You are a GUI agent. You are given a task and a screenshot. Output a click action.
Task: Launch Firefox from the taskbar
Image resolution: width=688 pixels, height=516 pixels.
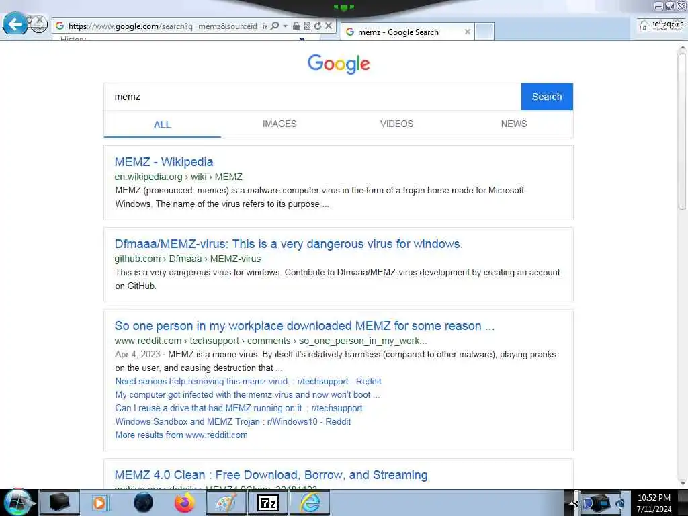pyautogui.click(x=184, y=503)
